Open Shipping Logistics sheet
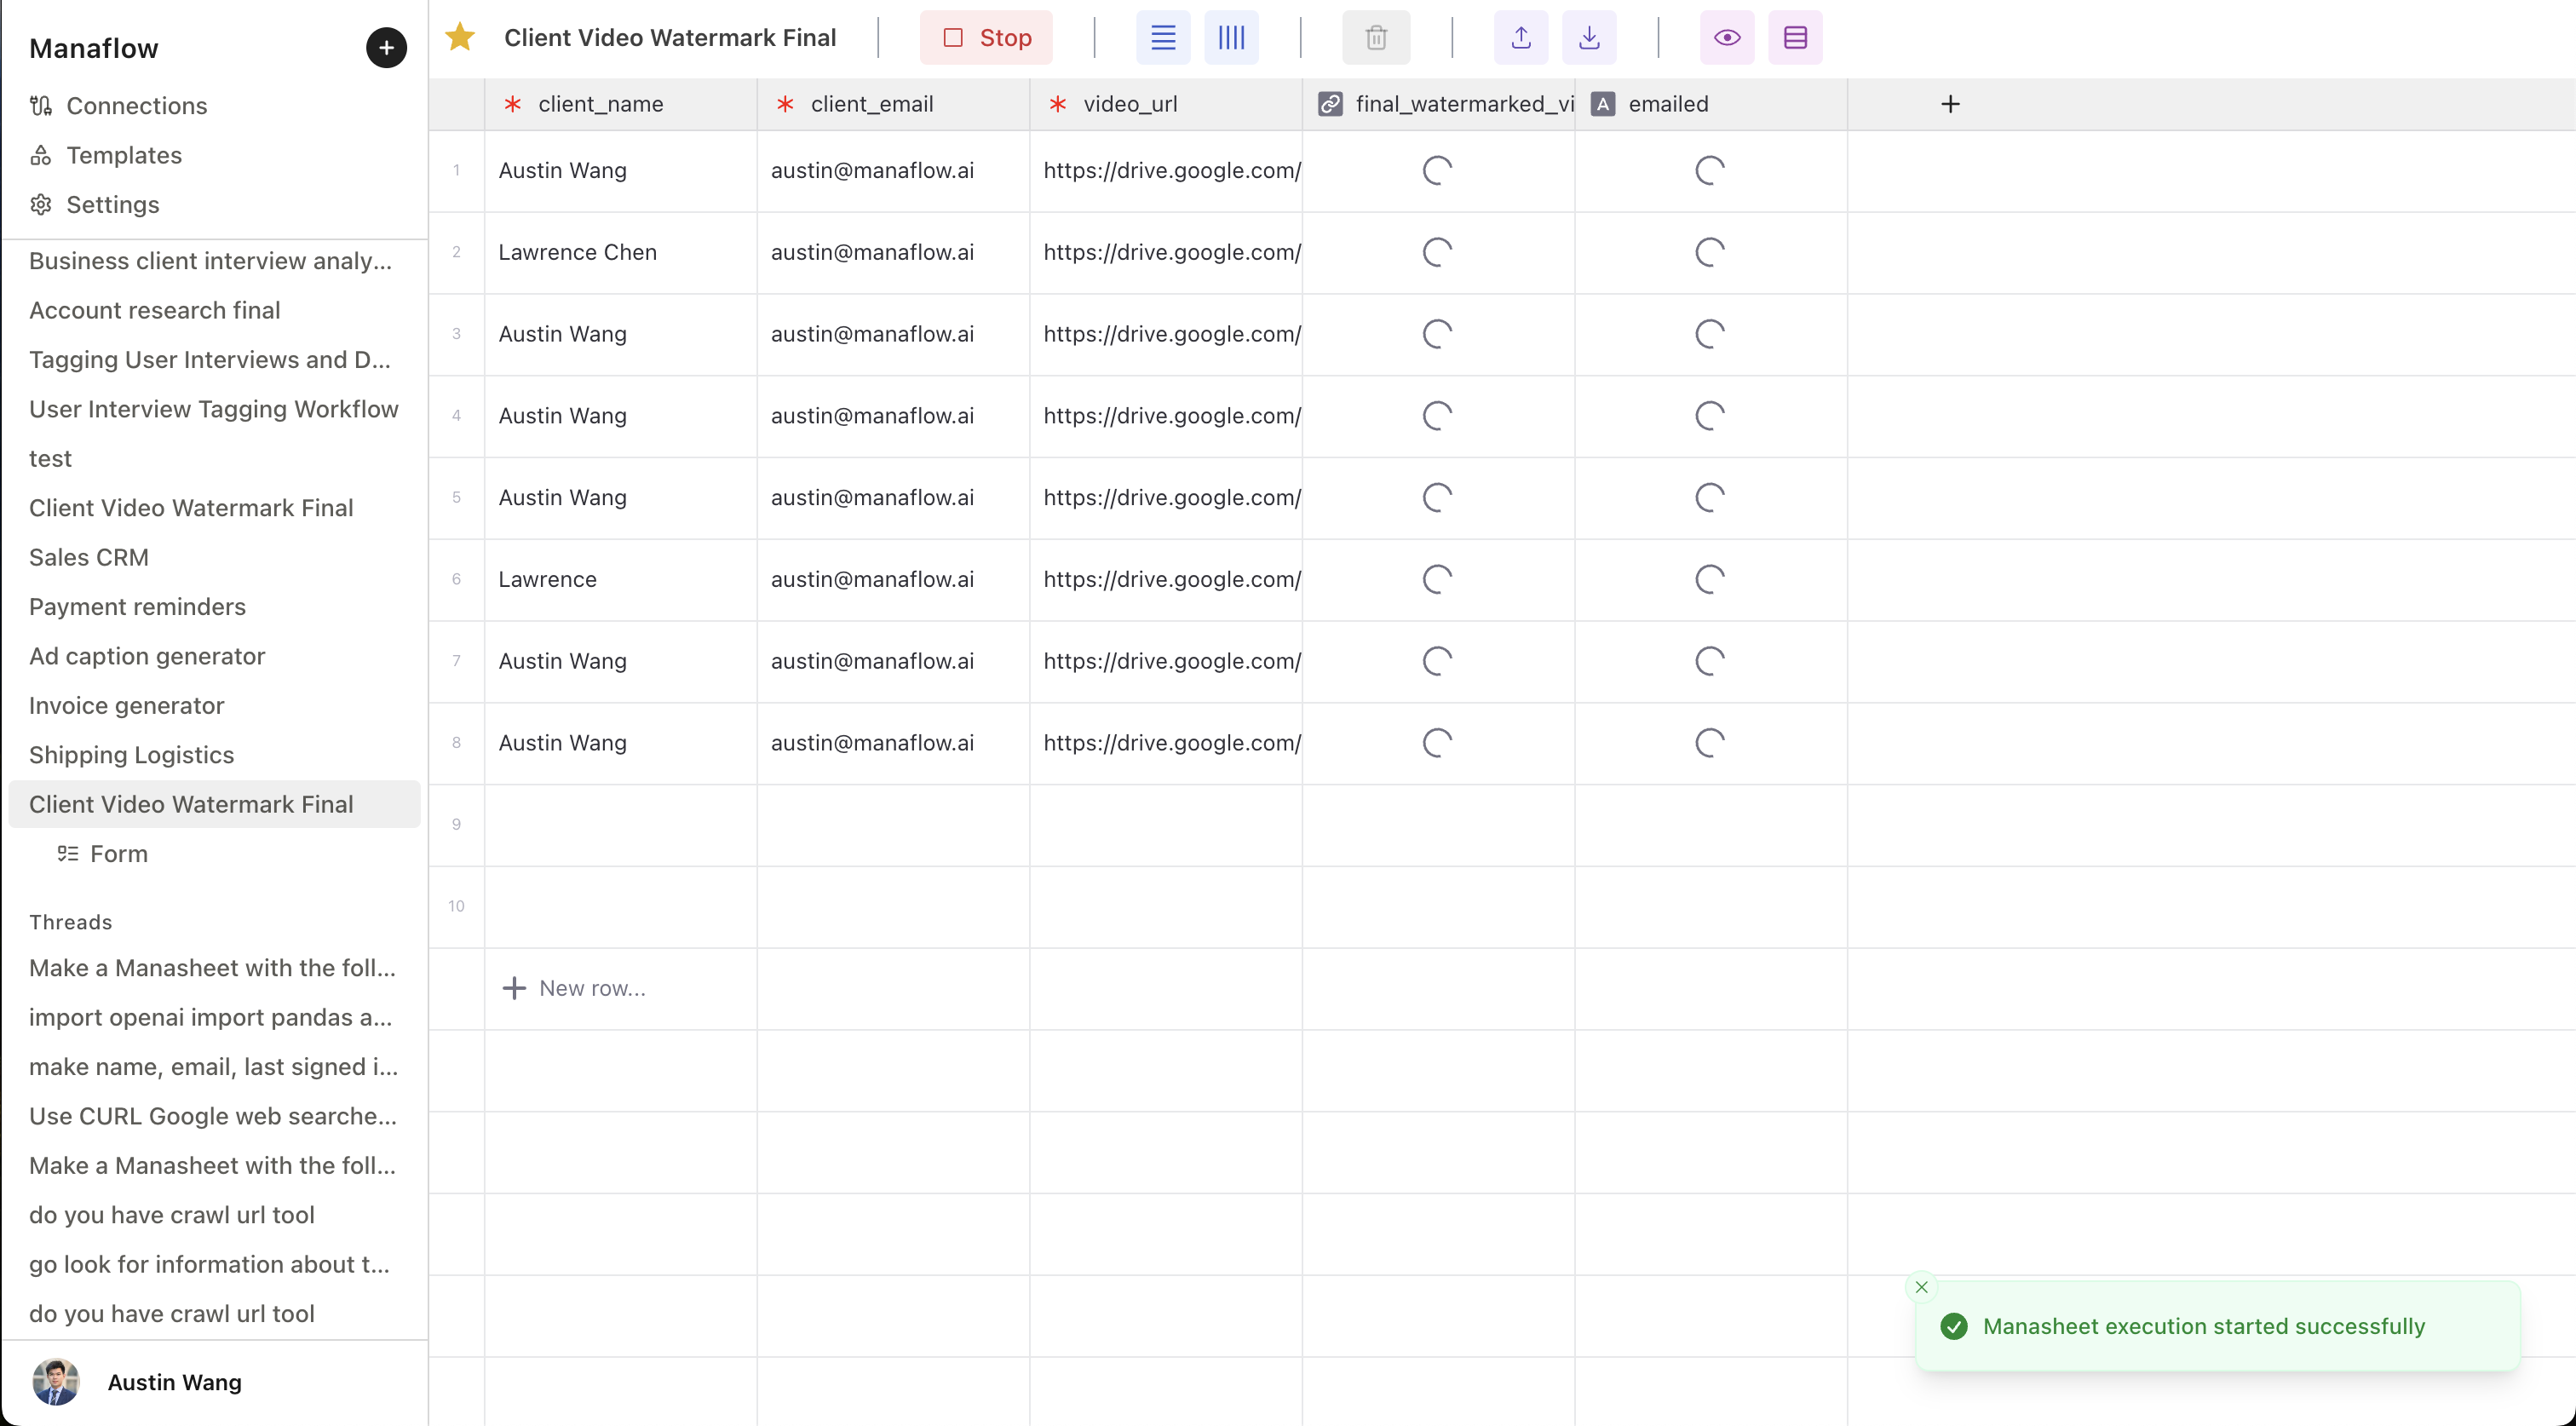The image size is (2576, 1426). 214,755
